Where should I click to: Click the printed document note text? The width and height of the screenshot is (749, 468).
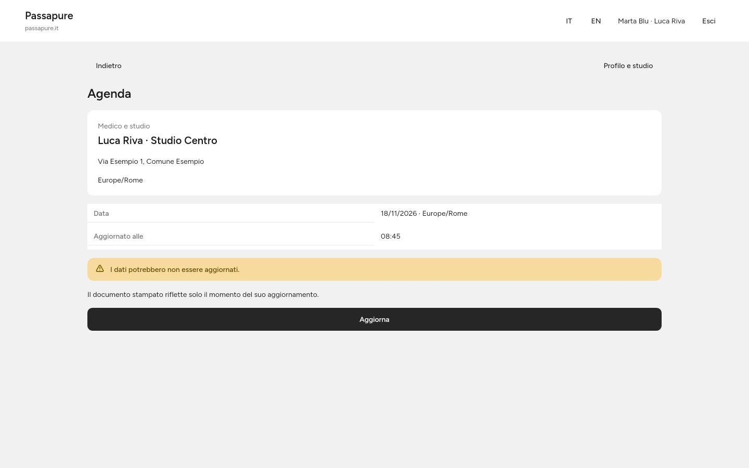point(203,294)
